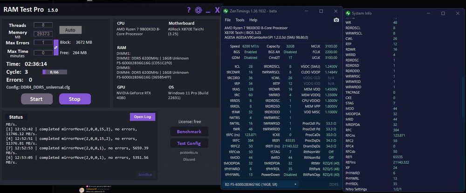
Task: Click the purple pencil edit button
Action: pos(56,47)
